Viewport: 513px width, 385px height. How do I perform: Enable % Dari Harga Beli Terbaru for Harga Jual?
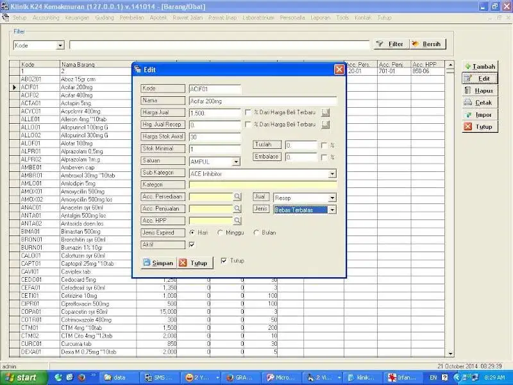(248, 112)
